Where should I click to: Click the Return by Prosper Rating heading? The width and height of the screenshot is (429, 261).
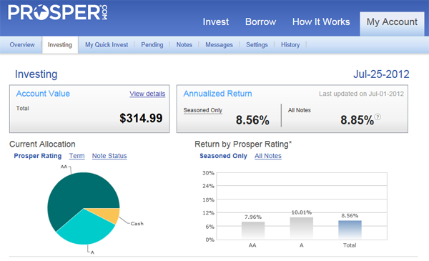pyautogui.click(x=243, y=144)
